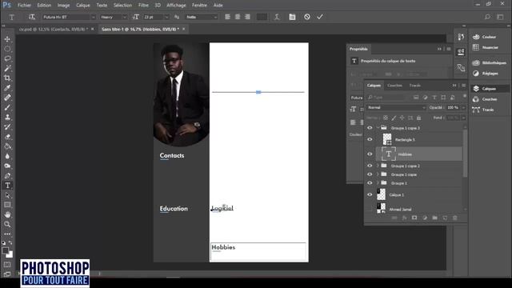This screenshot has width=512, height=288.
Task: Open the font size dropdown
Action: pos(166,17)
